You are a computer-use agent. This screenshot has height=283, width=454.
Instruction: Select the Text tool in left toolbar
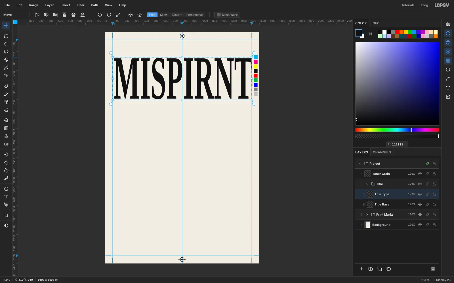click(x=6, y=197)
